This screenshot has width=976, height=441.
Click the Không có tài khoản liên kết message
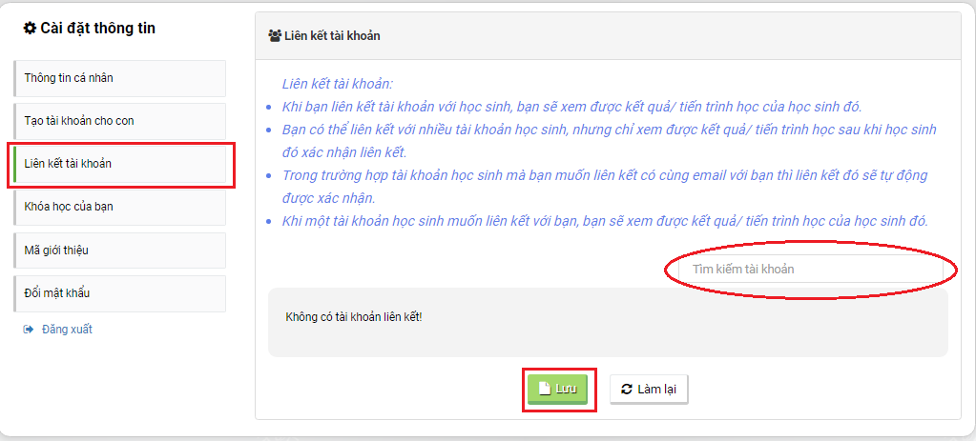[x=354, y=317]
